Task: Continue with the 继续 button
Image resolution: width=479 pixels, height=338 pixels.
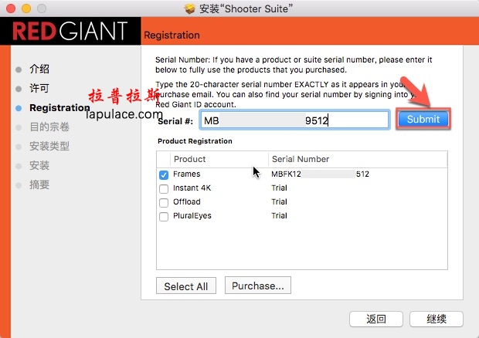Action: pyautogui.click(x=437, y=319)
